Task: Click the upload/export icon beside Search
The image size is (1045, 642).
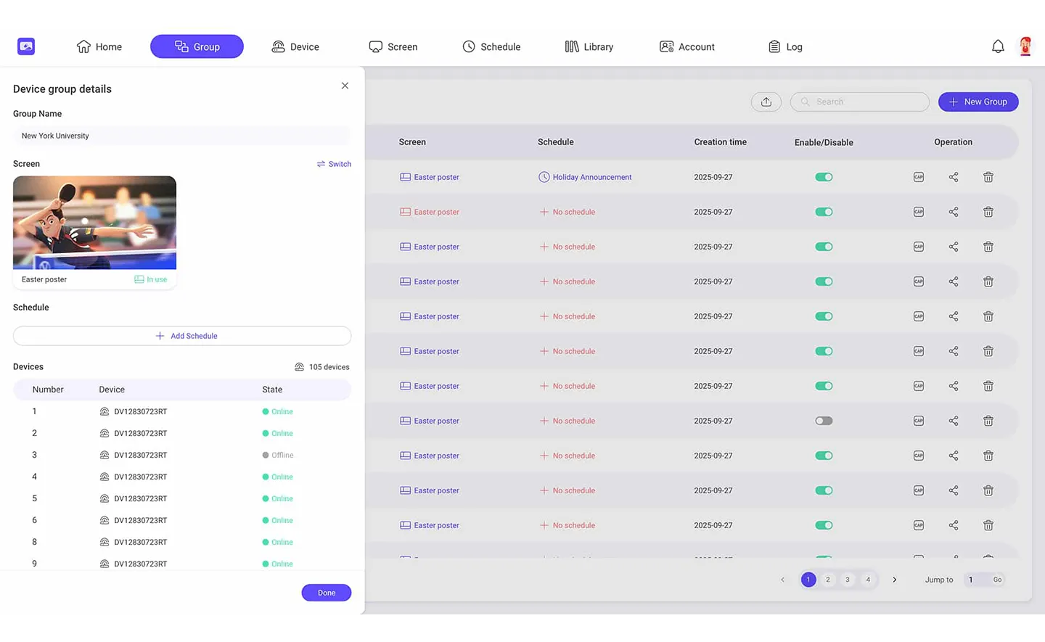Action: pyautogui.click(x=766, y=102)
